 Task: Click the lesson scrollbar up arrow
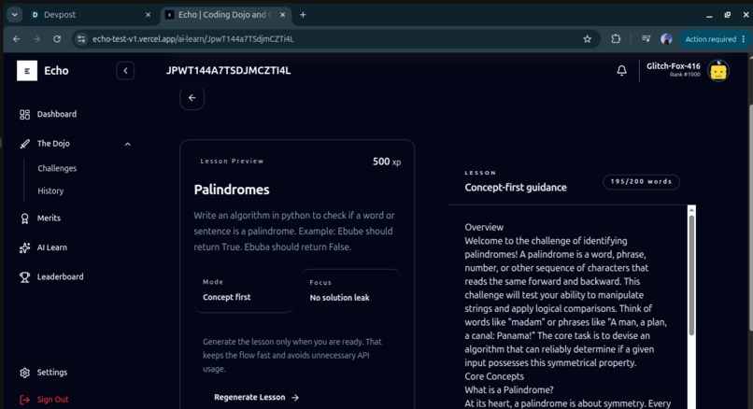point(691,210)
